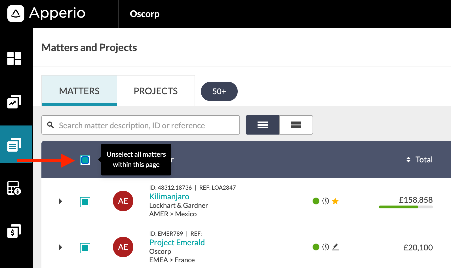Unselect all matters header checkbox
451x268 pixels.
pos(85,160)
